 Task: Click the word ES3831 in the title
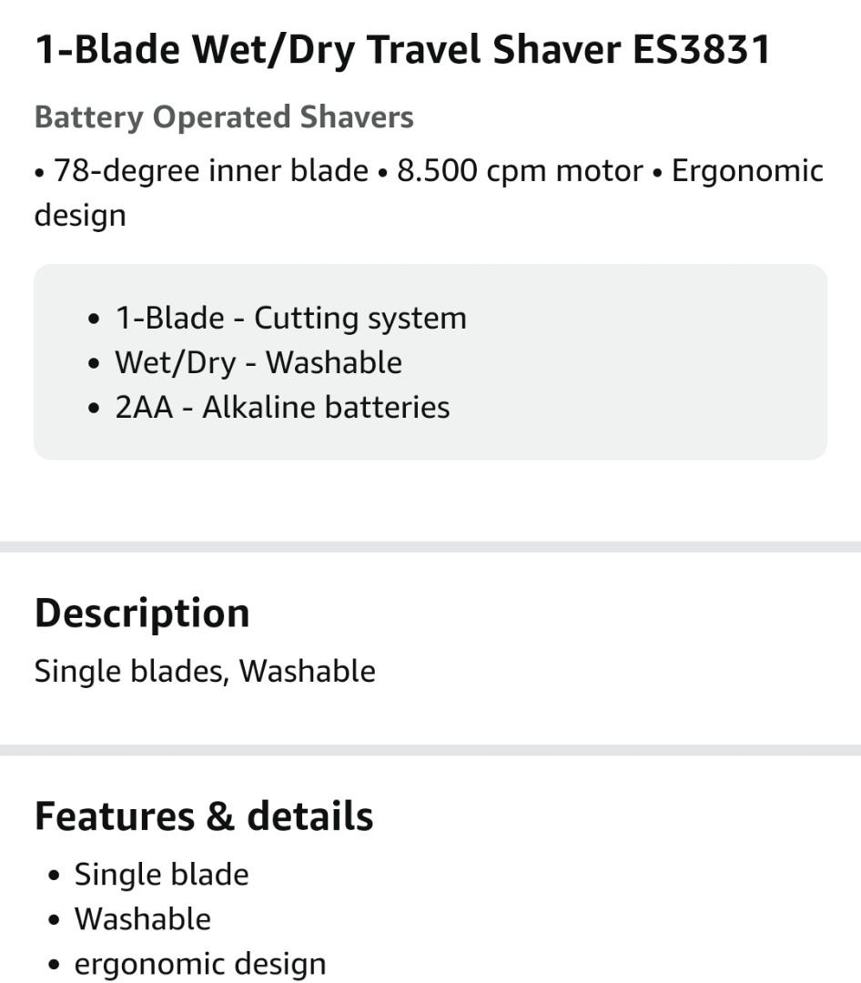[x=701, y=50]
